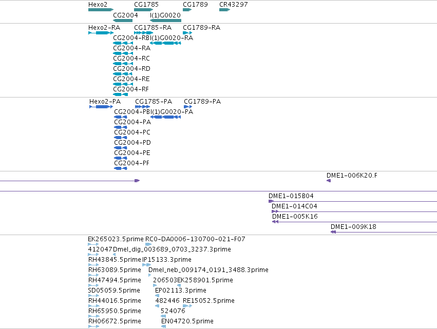Click the RH43845.5prime EST
The height and width of the screenshot is (329, 437).
(93, 265)
